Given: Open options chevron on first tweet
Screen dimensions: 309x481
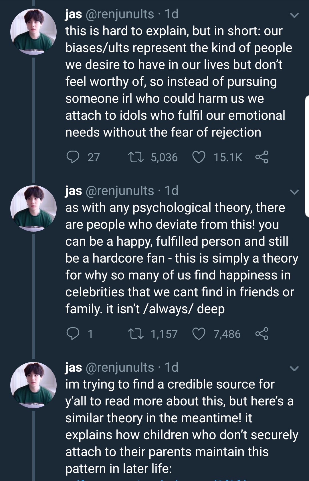Looking at the screenshot, I should [x=294, y=15].
